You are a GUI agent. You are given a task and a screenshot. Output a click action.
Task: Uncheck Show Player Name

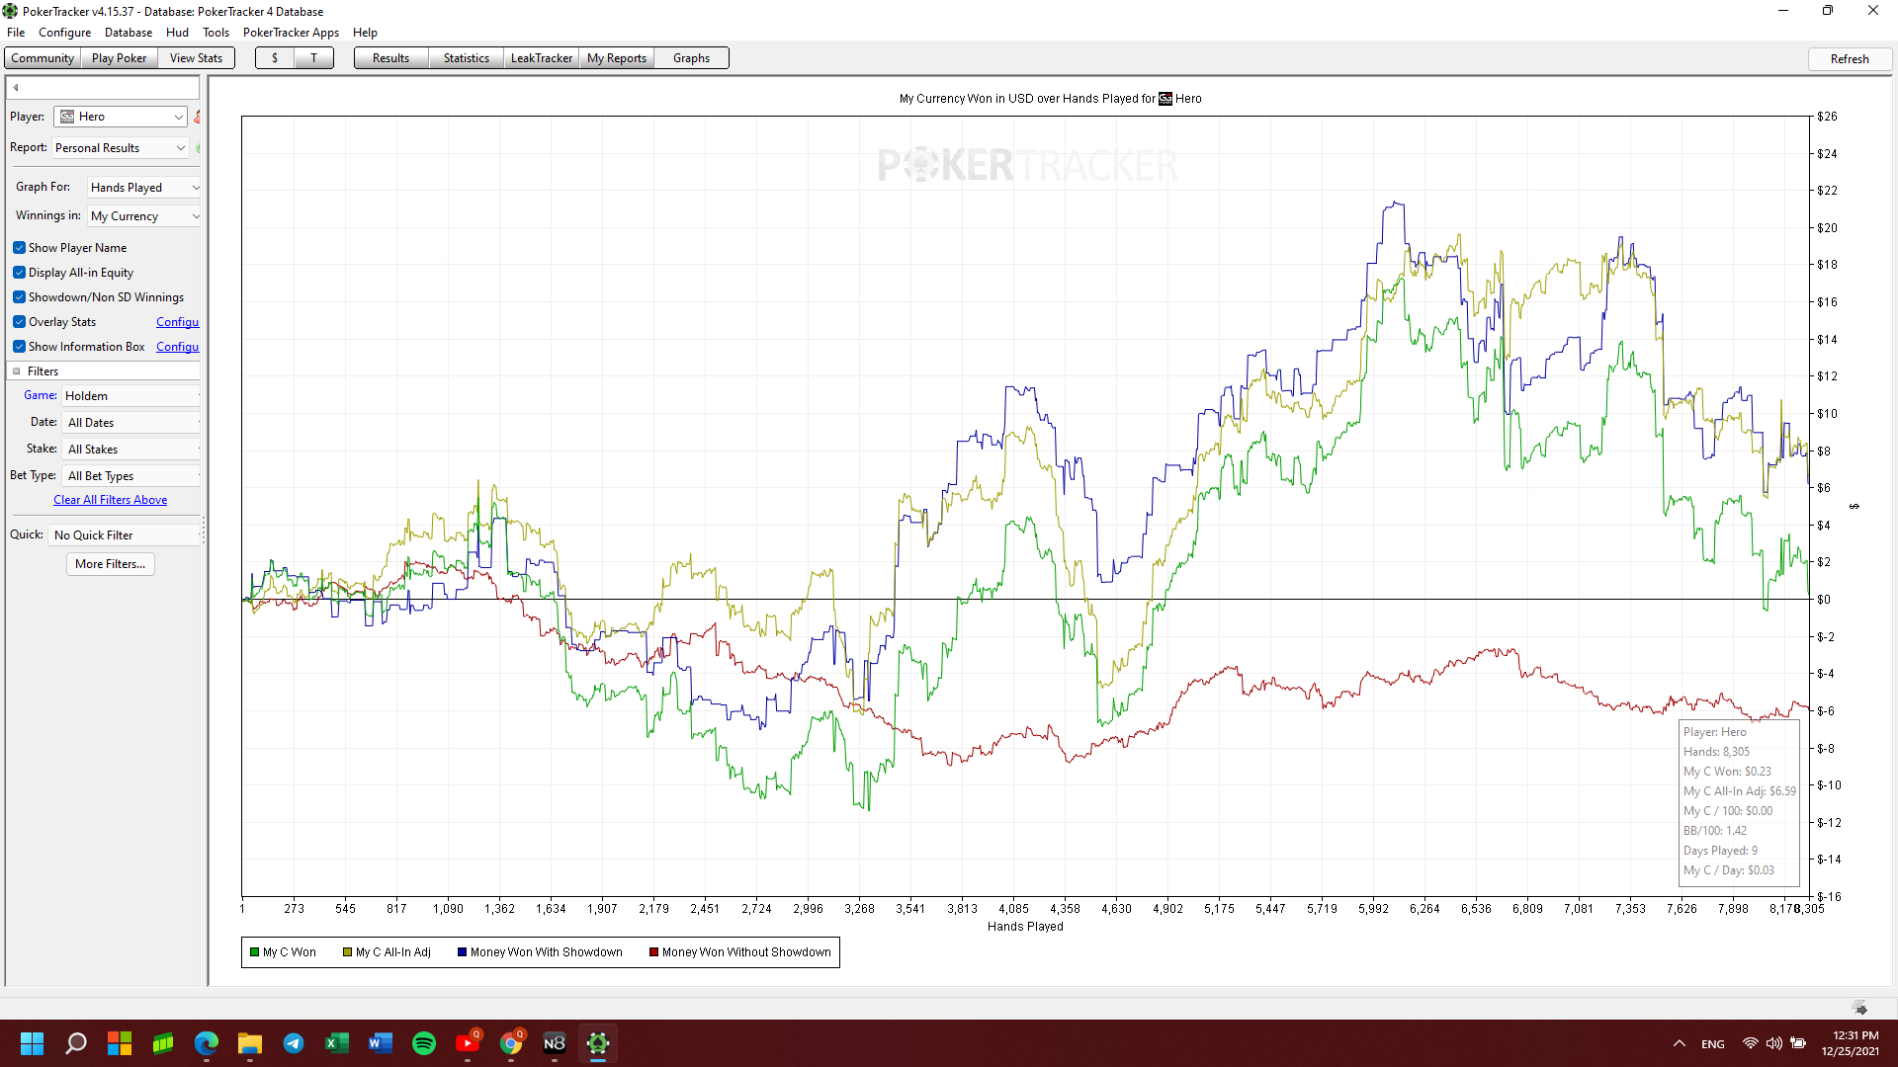point(20,248)
